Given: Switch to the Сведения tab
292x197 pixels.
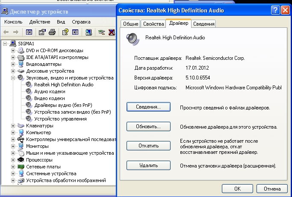Looking at the screenshot, I should tap(204, 24).
